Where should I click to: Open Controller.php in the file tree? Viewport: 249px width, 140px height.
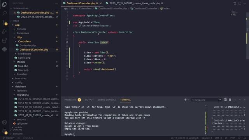[28, 45]
